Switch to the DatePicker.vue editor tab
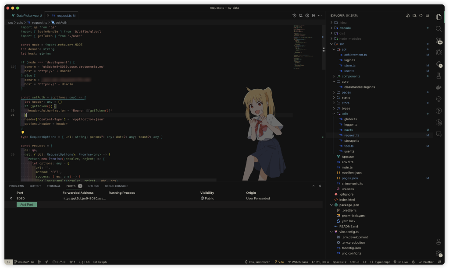This screenshot has width=449, height=269. click(26, 15)
